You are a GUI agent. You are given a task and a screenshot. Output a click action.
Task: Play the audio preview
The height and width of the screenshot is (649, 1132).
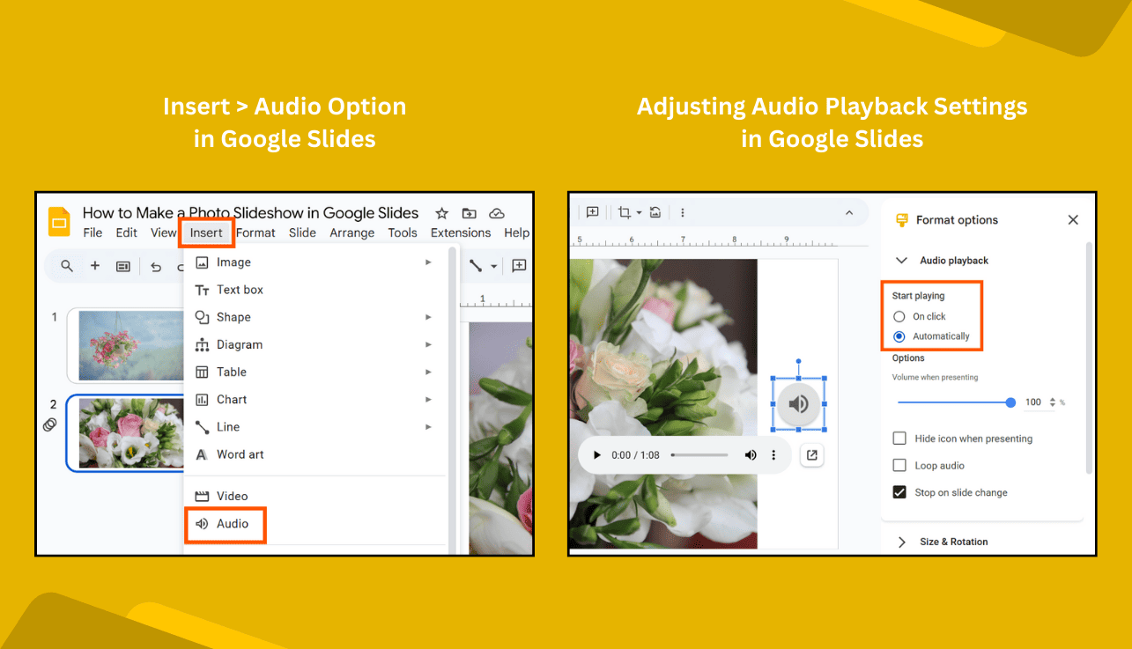pos(596,454)
